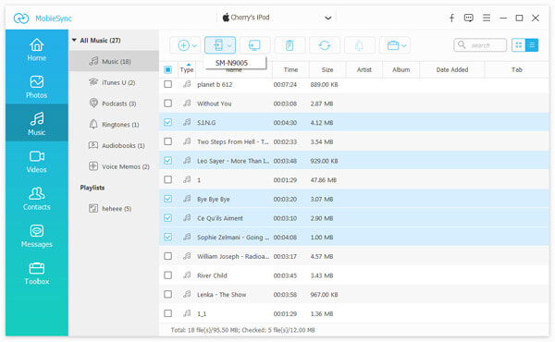Open the Photos section in sidebar
Image resolution: width=555 pixels, height=342 pixels.
click(36, 87)
